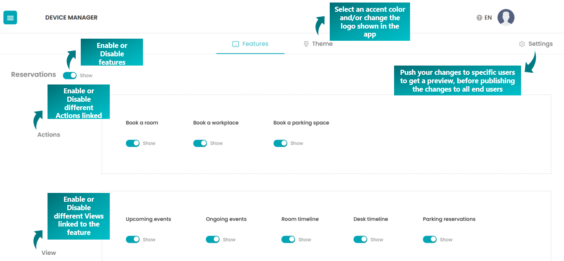
Task: Click the Theme brush icon
Action: tap(306, 44)
